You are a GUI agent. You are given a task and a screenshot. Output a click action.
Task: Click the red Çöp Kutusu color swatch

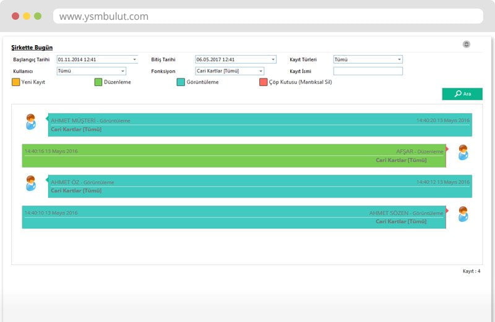(x=263, y=82)
